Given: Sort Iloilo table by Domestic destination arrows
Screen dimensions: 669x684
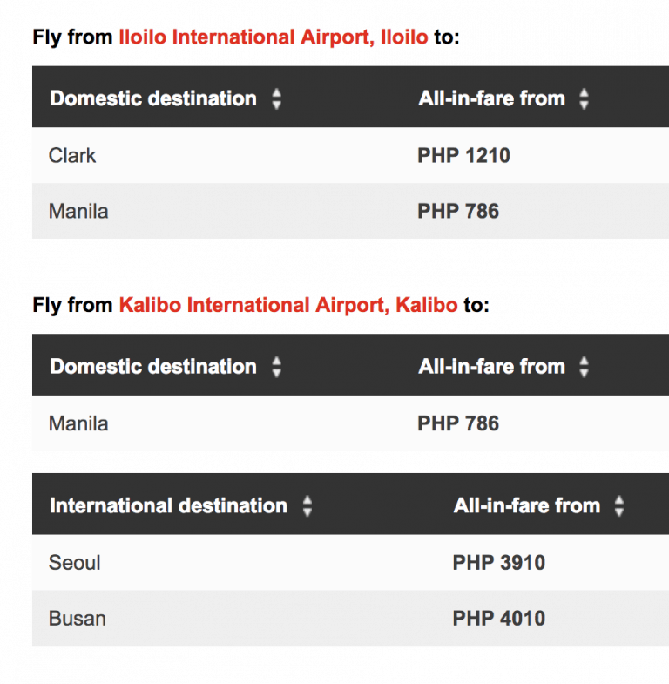Looking at the screenshot, I should coord(276,99).
